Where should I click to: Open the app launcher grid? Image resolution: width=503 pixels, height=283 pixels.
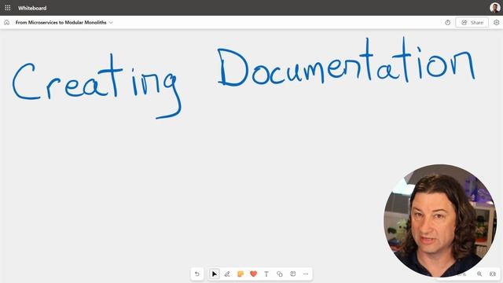8,8
